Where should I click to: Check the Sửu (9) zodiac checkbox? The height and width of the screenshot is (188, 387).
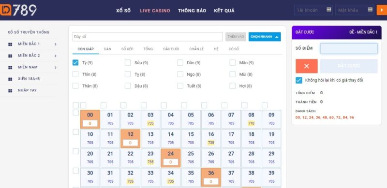(x=128, y=63)
